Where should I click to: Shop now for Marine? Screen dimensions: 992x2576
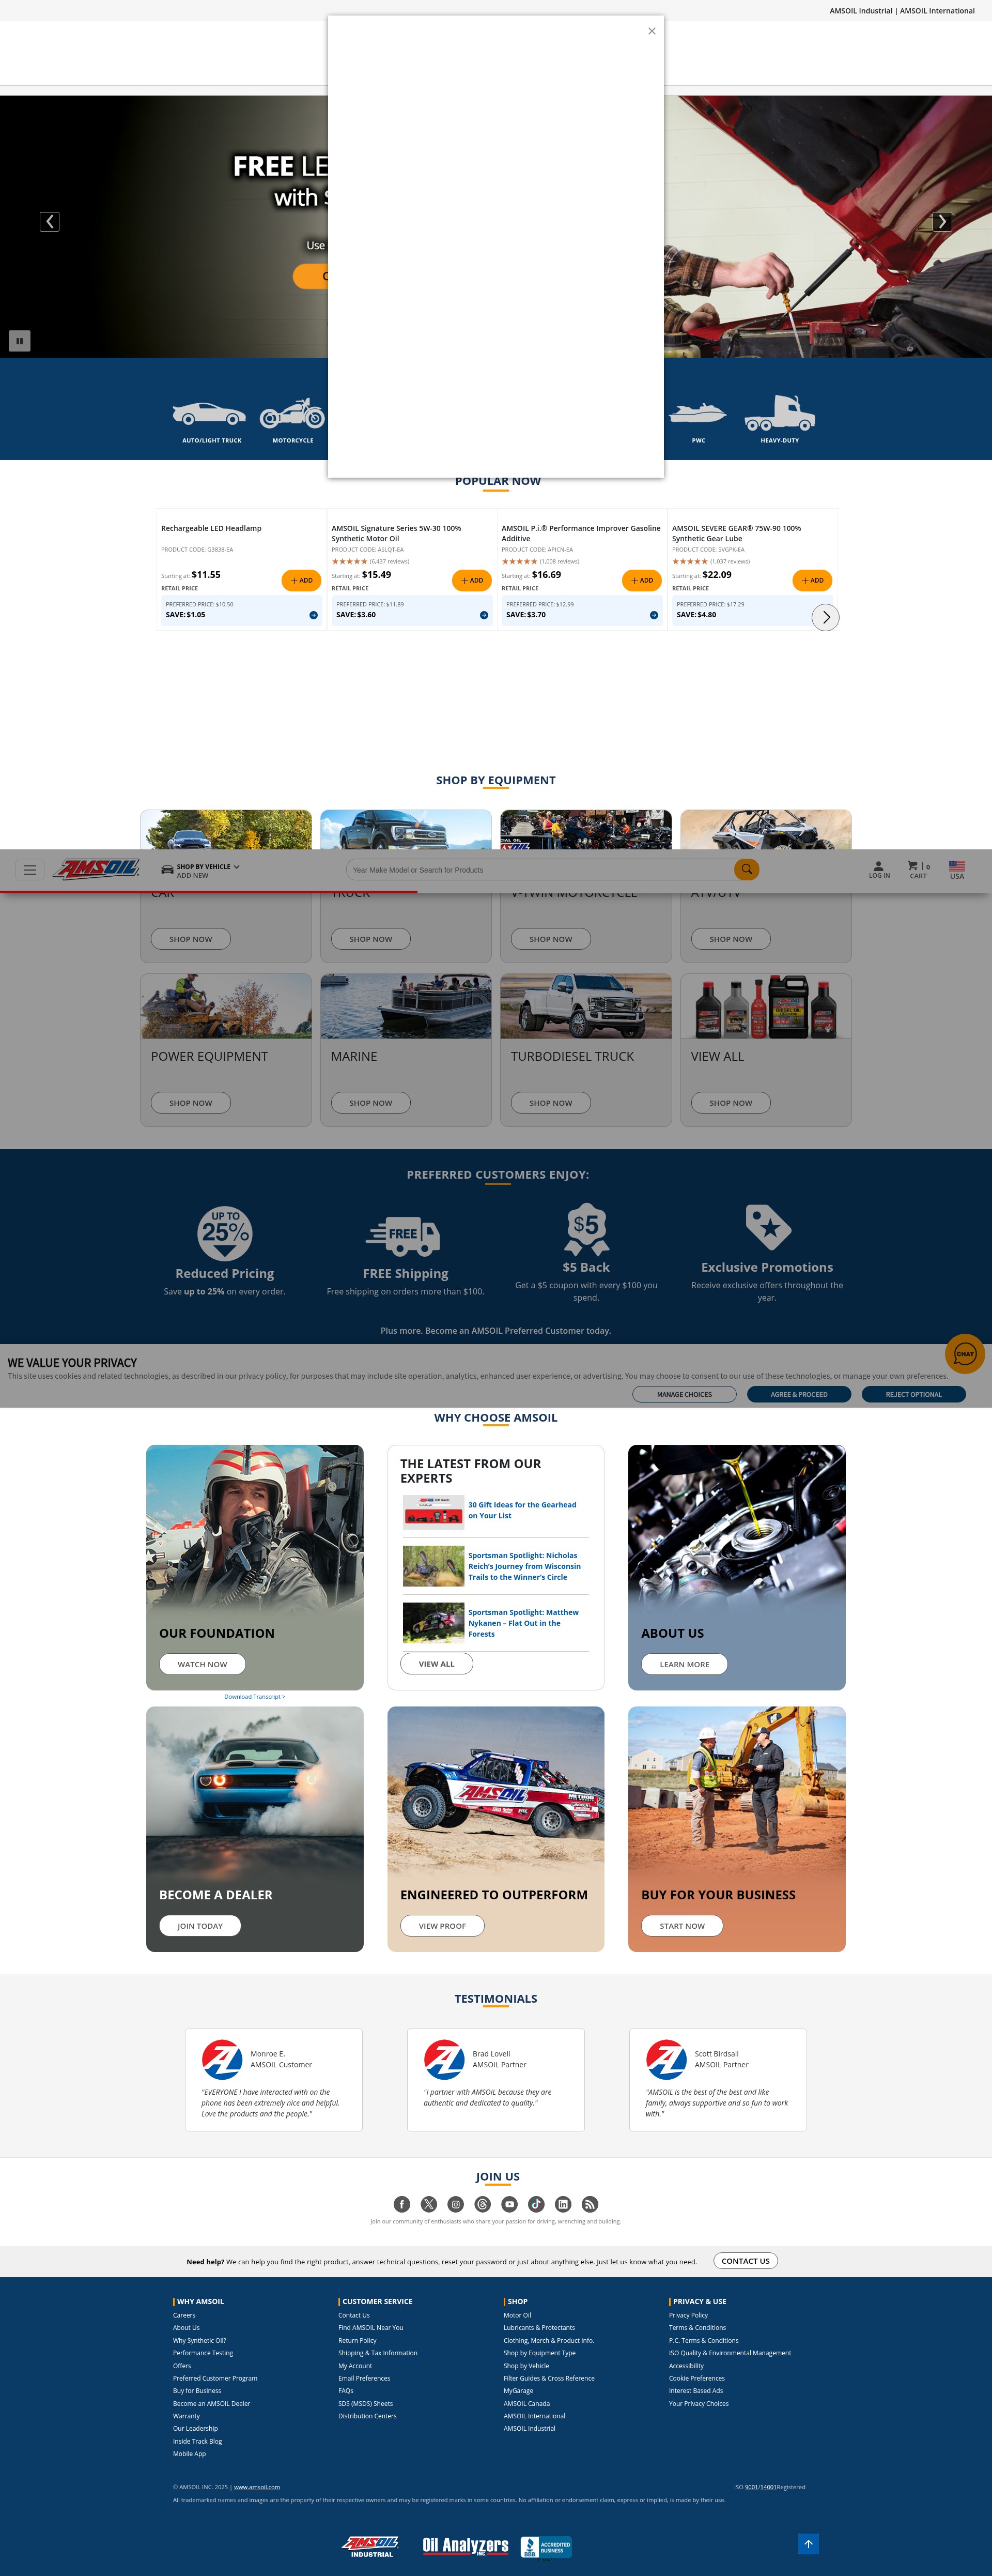tap(370, 1103)
